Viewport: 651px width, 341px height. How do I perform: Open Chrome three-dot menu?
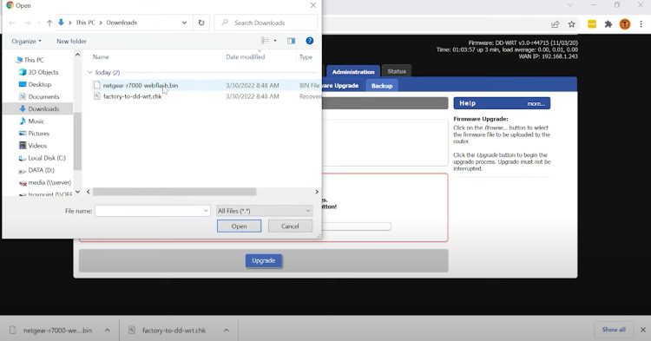pyautogui.click(x=641, y=24)
